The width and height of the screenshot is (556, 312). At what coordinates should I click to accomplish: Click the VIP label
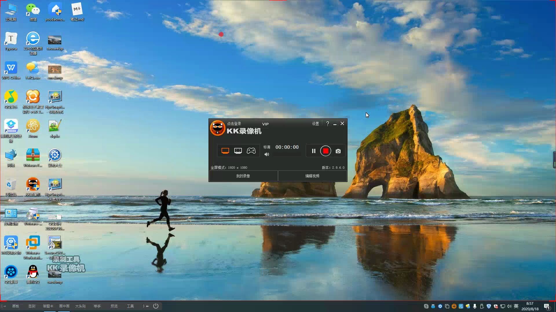pos(265,124)
